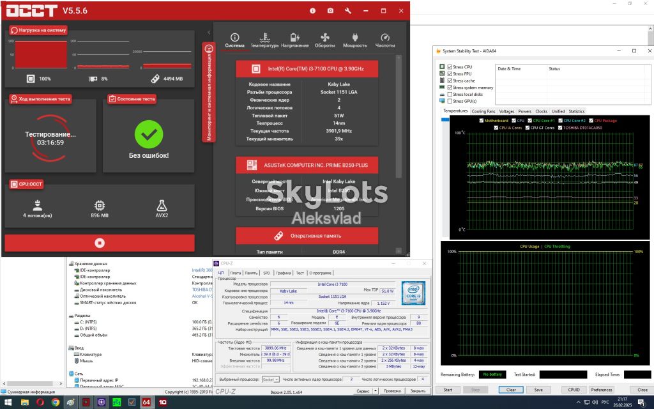Open the Windows Start menu

pyautogui.click(x=8, y=403)
